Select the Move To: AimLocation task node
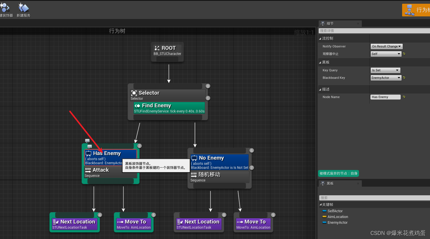 point(134,222)
